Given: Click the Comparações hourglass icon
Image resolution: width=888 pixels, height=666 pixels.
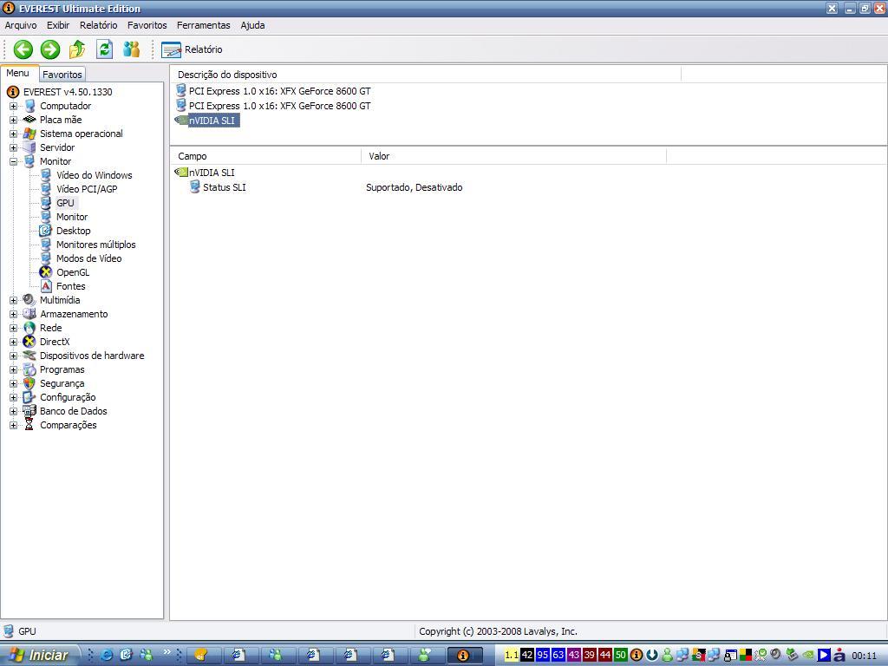Looking at the screenshot, I should [29, 425].
